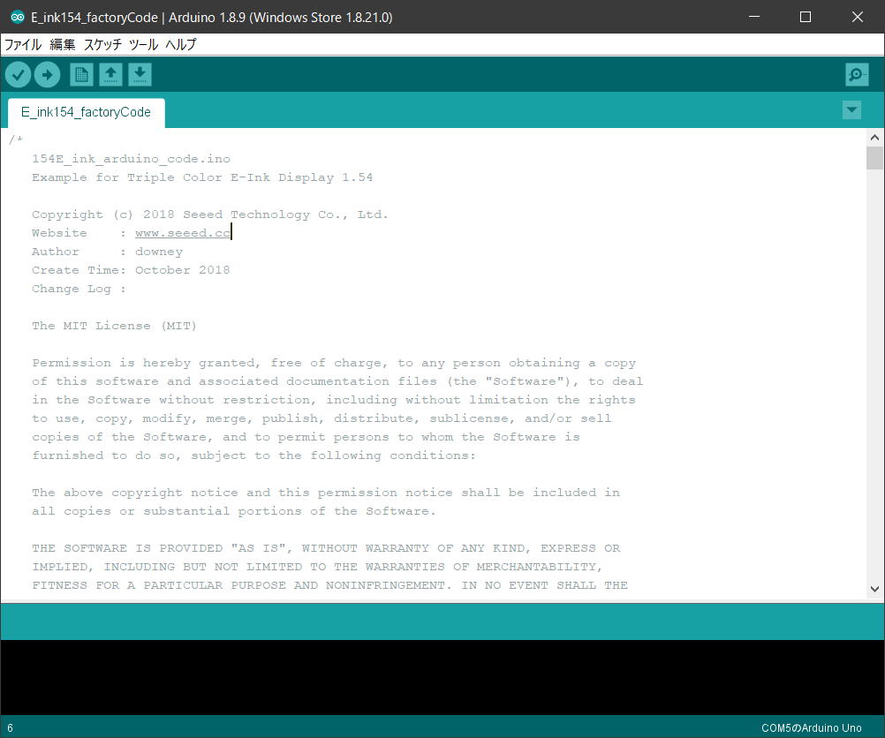Open the 編集 menu
The width and height of the screenshot is (885, 738).
point(63,44)
